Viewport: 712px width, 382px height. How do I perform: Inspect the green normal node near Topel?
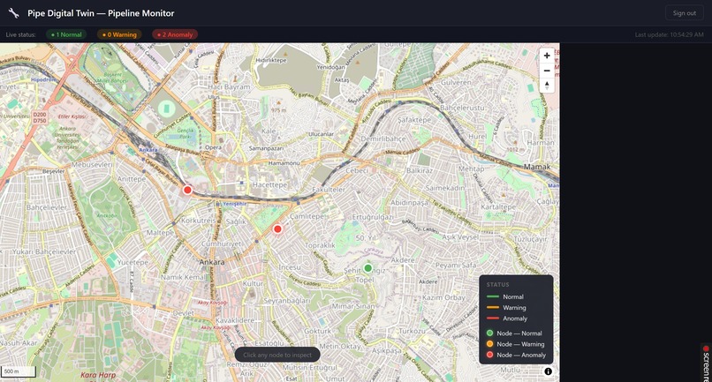coord(367,268)
